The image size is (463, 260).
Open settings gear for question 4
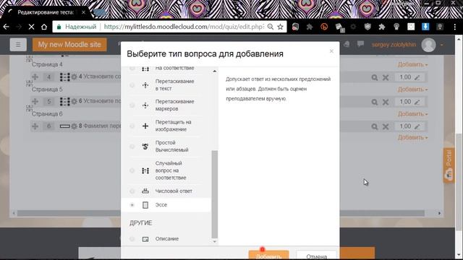(x=74, y=77)
